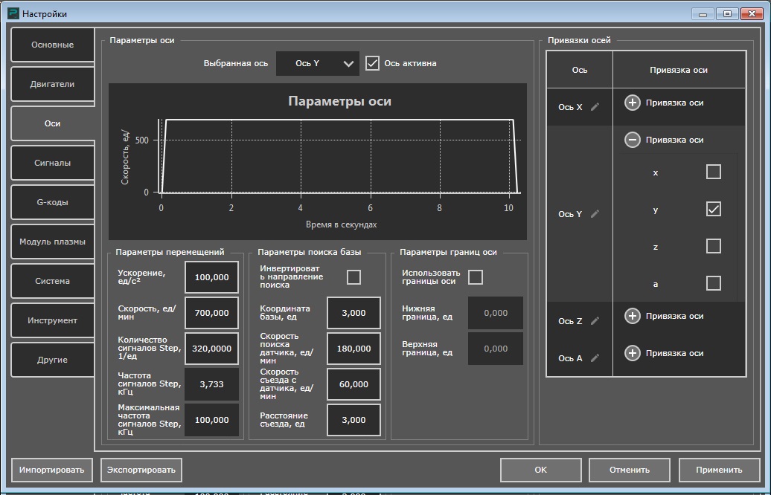Collapse Привязка оси for Ось Y with minus icon

click(x=632, y=140)
